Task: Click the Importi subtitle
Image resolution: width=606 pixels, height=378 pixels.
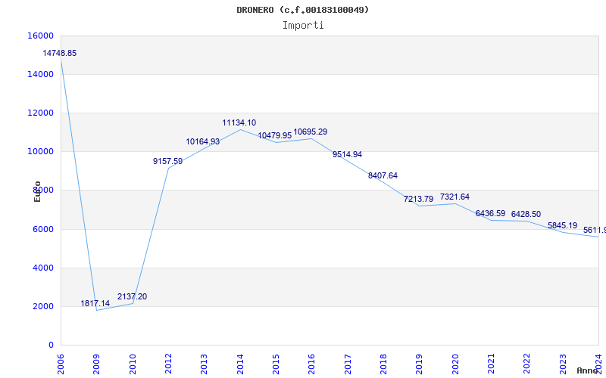Action: (x=303, y=26)
